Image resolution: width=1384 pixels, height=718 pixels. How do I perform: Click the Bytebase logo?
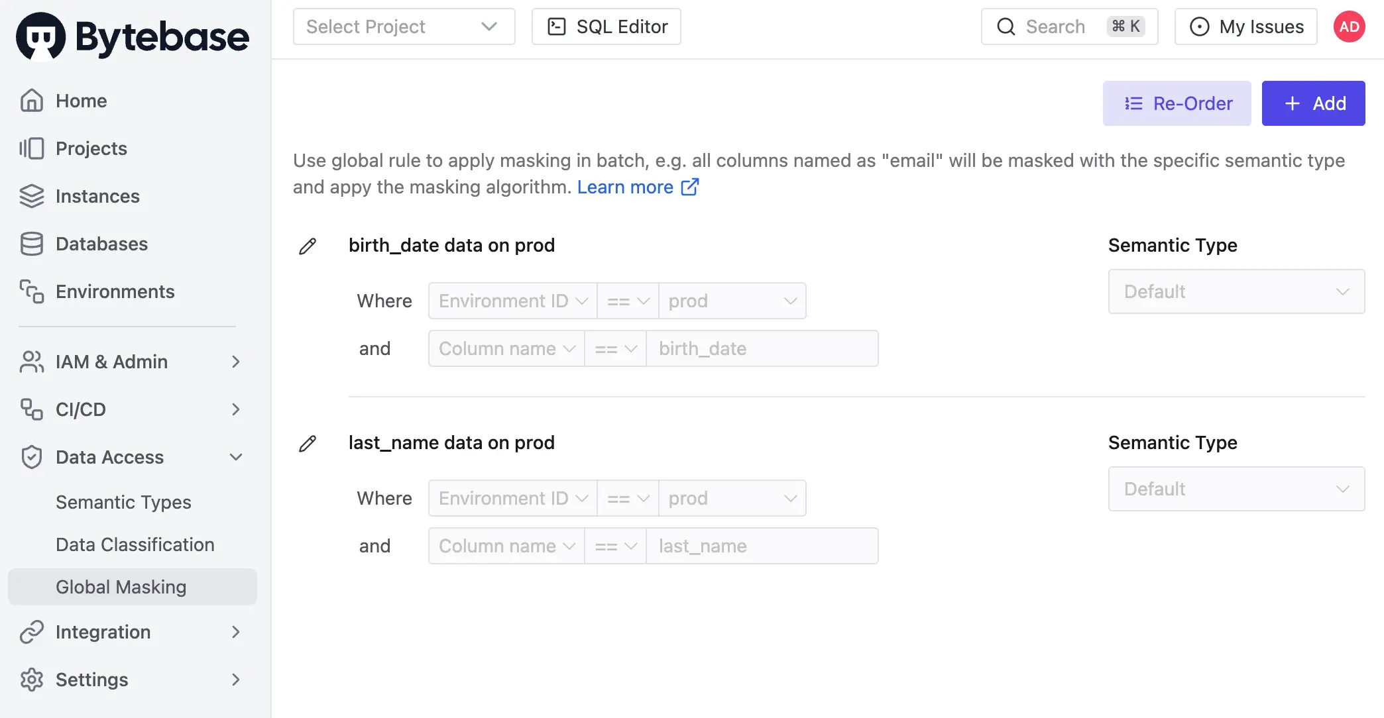(133, 36)
